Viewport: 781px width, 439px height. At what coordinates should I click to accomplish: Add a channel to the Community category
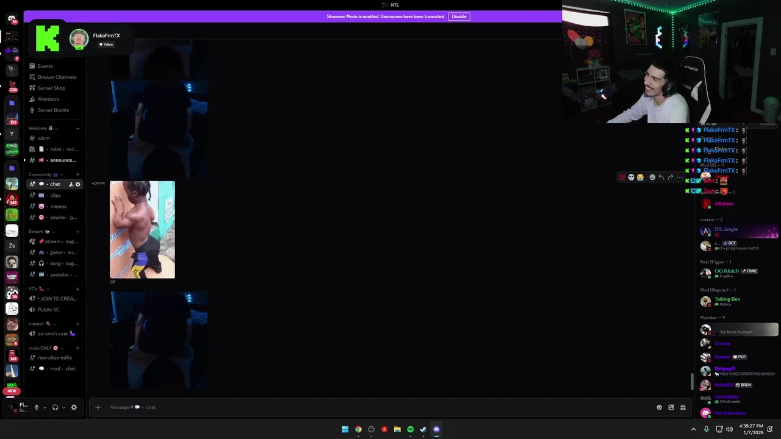[x=77, y=174]
